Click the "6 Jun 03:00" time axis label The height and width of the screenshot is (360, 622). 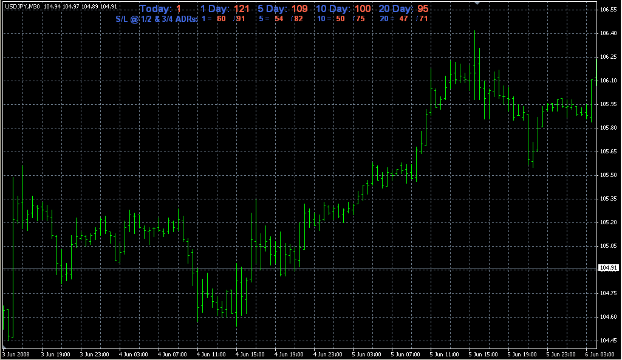[600, 355]
